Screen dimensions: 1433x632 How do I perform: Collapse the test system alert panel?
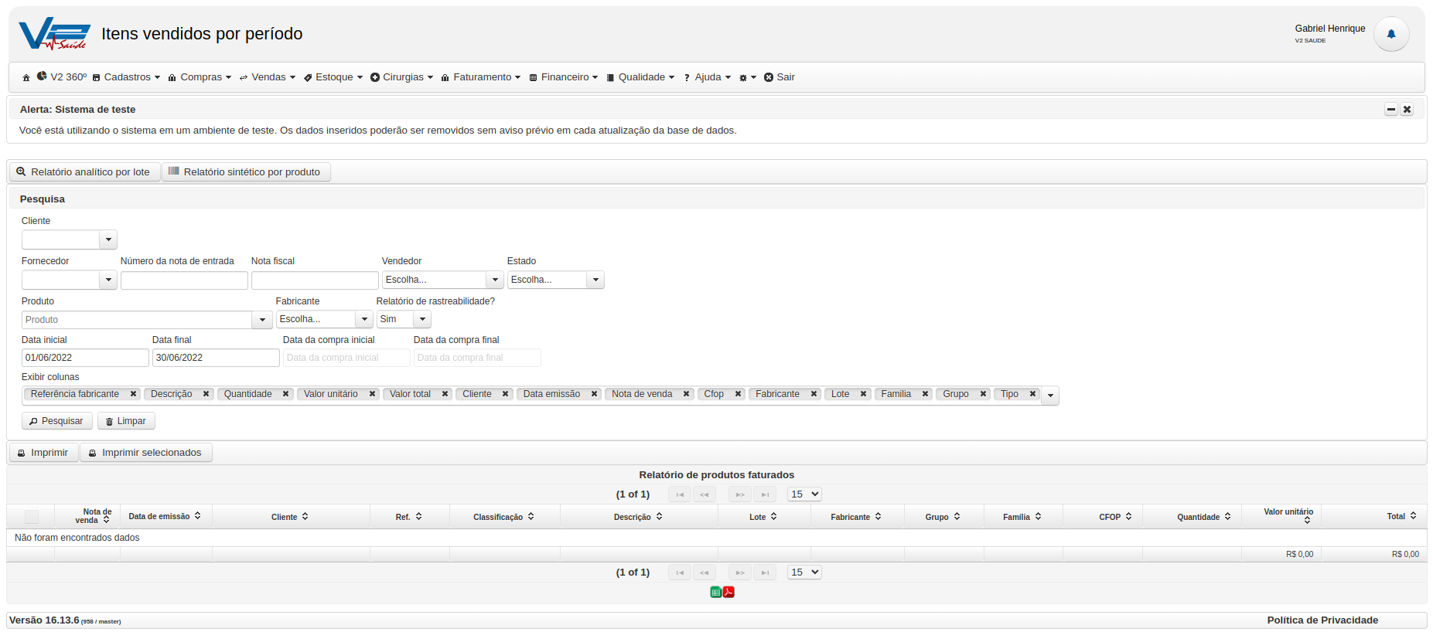pyautogui.click(x=1390, y=110)
